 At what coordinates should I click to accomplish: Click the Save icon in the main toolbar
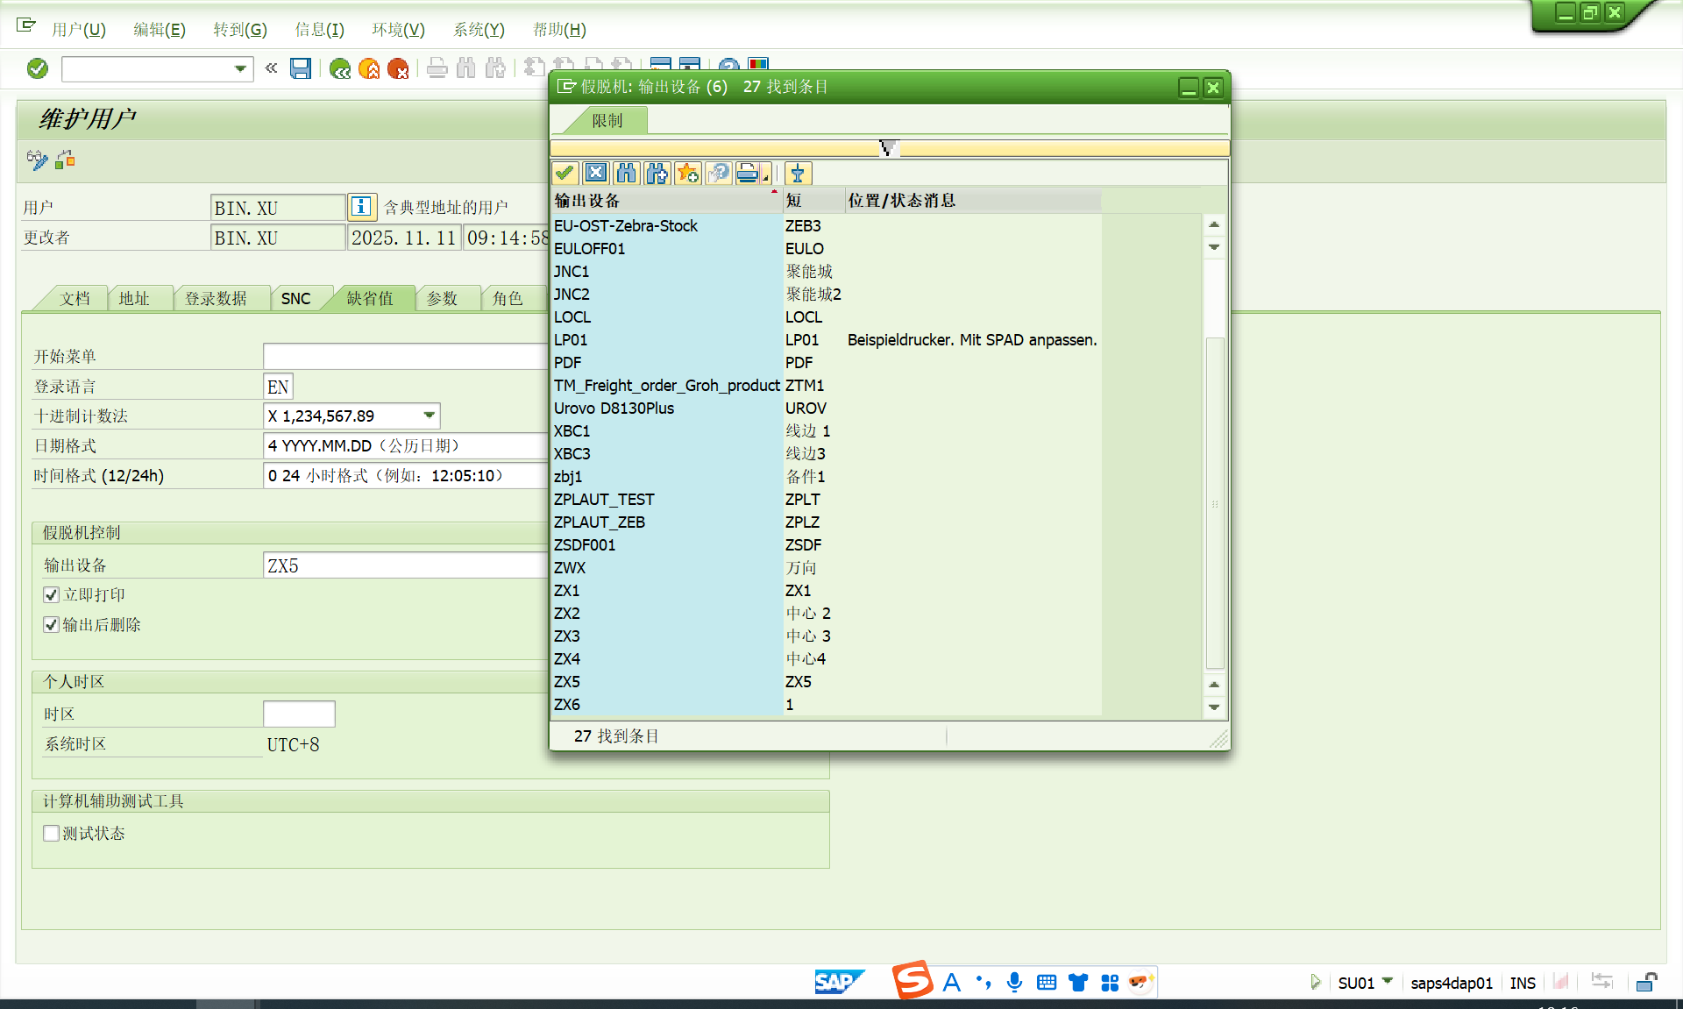point(301,68)
